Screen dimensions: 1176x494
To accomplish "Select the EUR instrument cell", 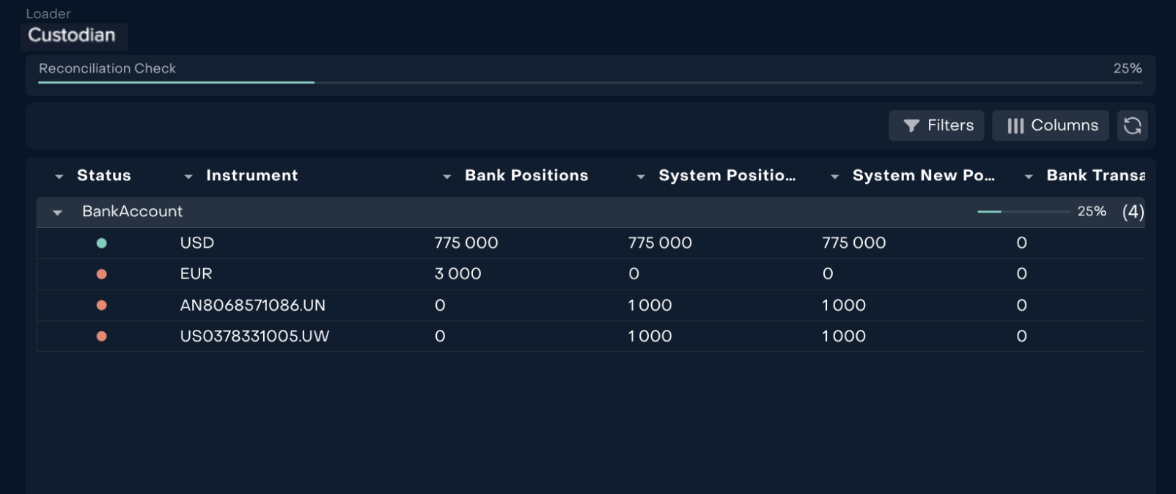I will click(x=196, y=274).
